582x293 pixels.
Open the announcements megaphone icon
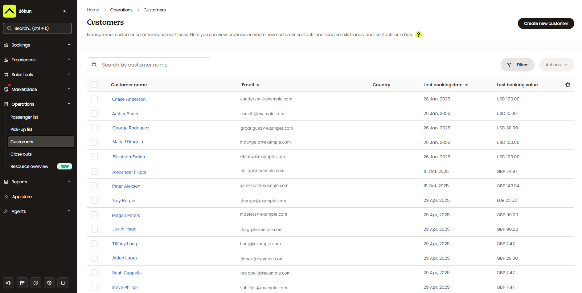8,283
